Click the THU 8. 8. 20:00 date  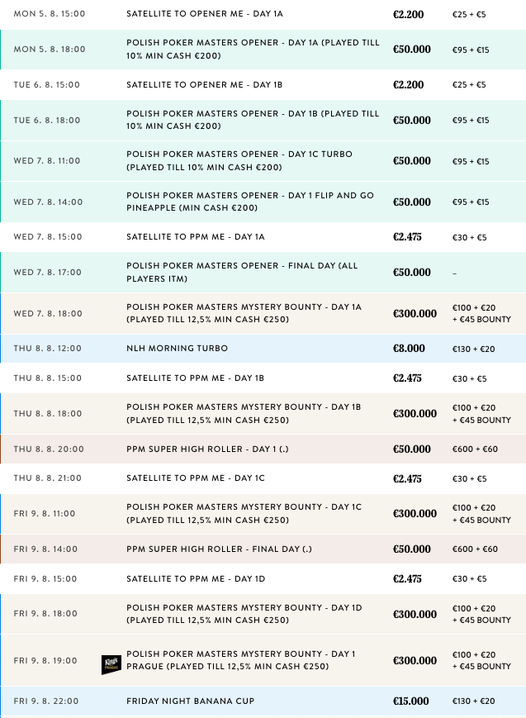point(49,449)
